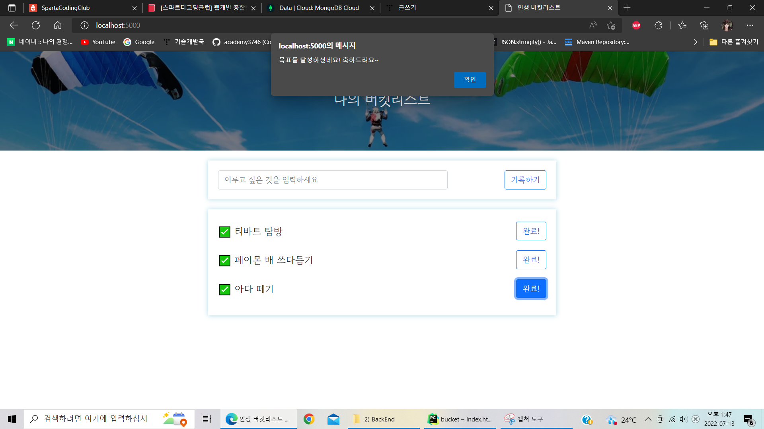Toggle checkbox next to 아다 떼기
Image resolution: width=764 pixels, height=429 pixels.
(224, 290)
